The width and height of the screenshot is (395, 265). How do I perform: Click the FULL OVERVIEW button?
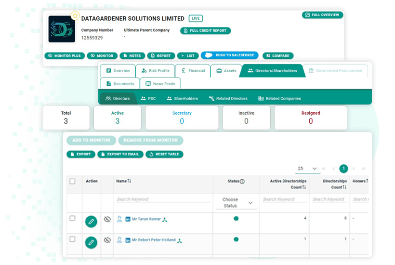pyautogui.click(x=322, y=15)
